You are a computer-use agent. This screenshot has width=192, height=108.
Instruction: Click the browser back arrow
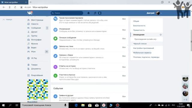(4, 7)
